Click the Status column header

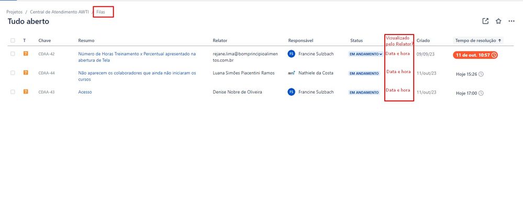coord(356,40)
